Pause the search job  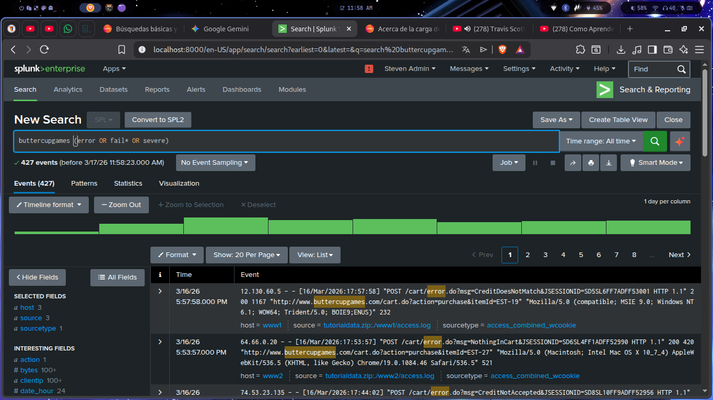point(535,163)
